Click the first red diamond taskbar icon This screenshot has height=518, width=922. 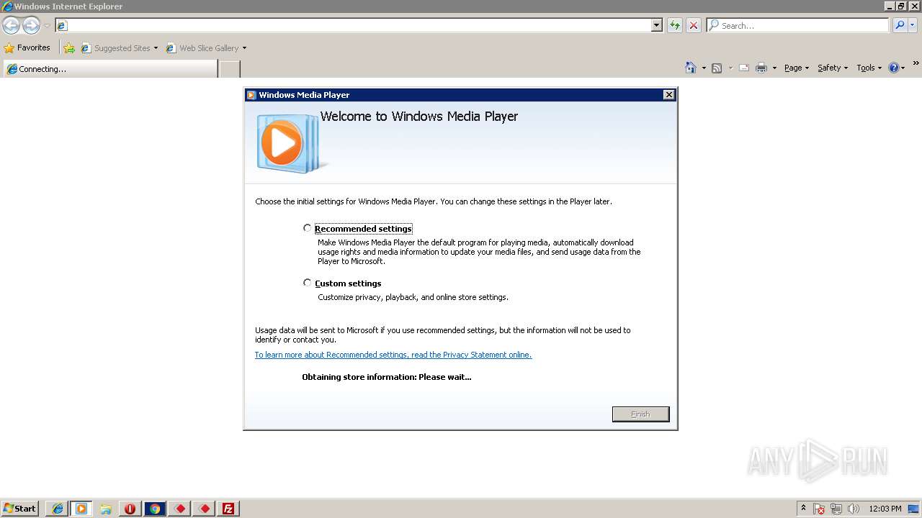[179, 509]
